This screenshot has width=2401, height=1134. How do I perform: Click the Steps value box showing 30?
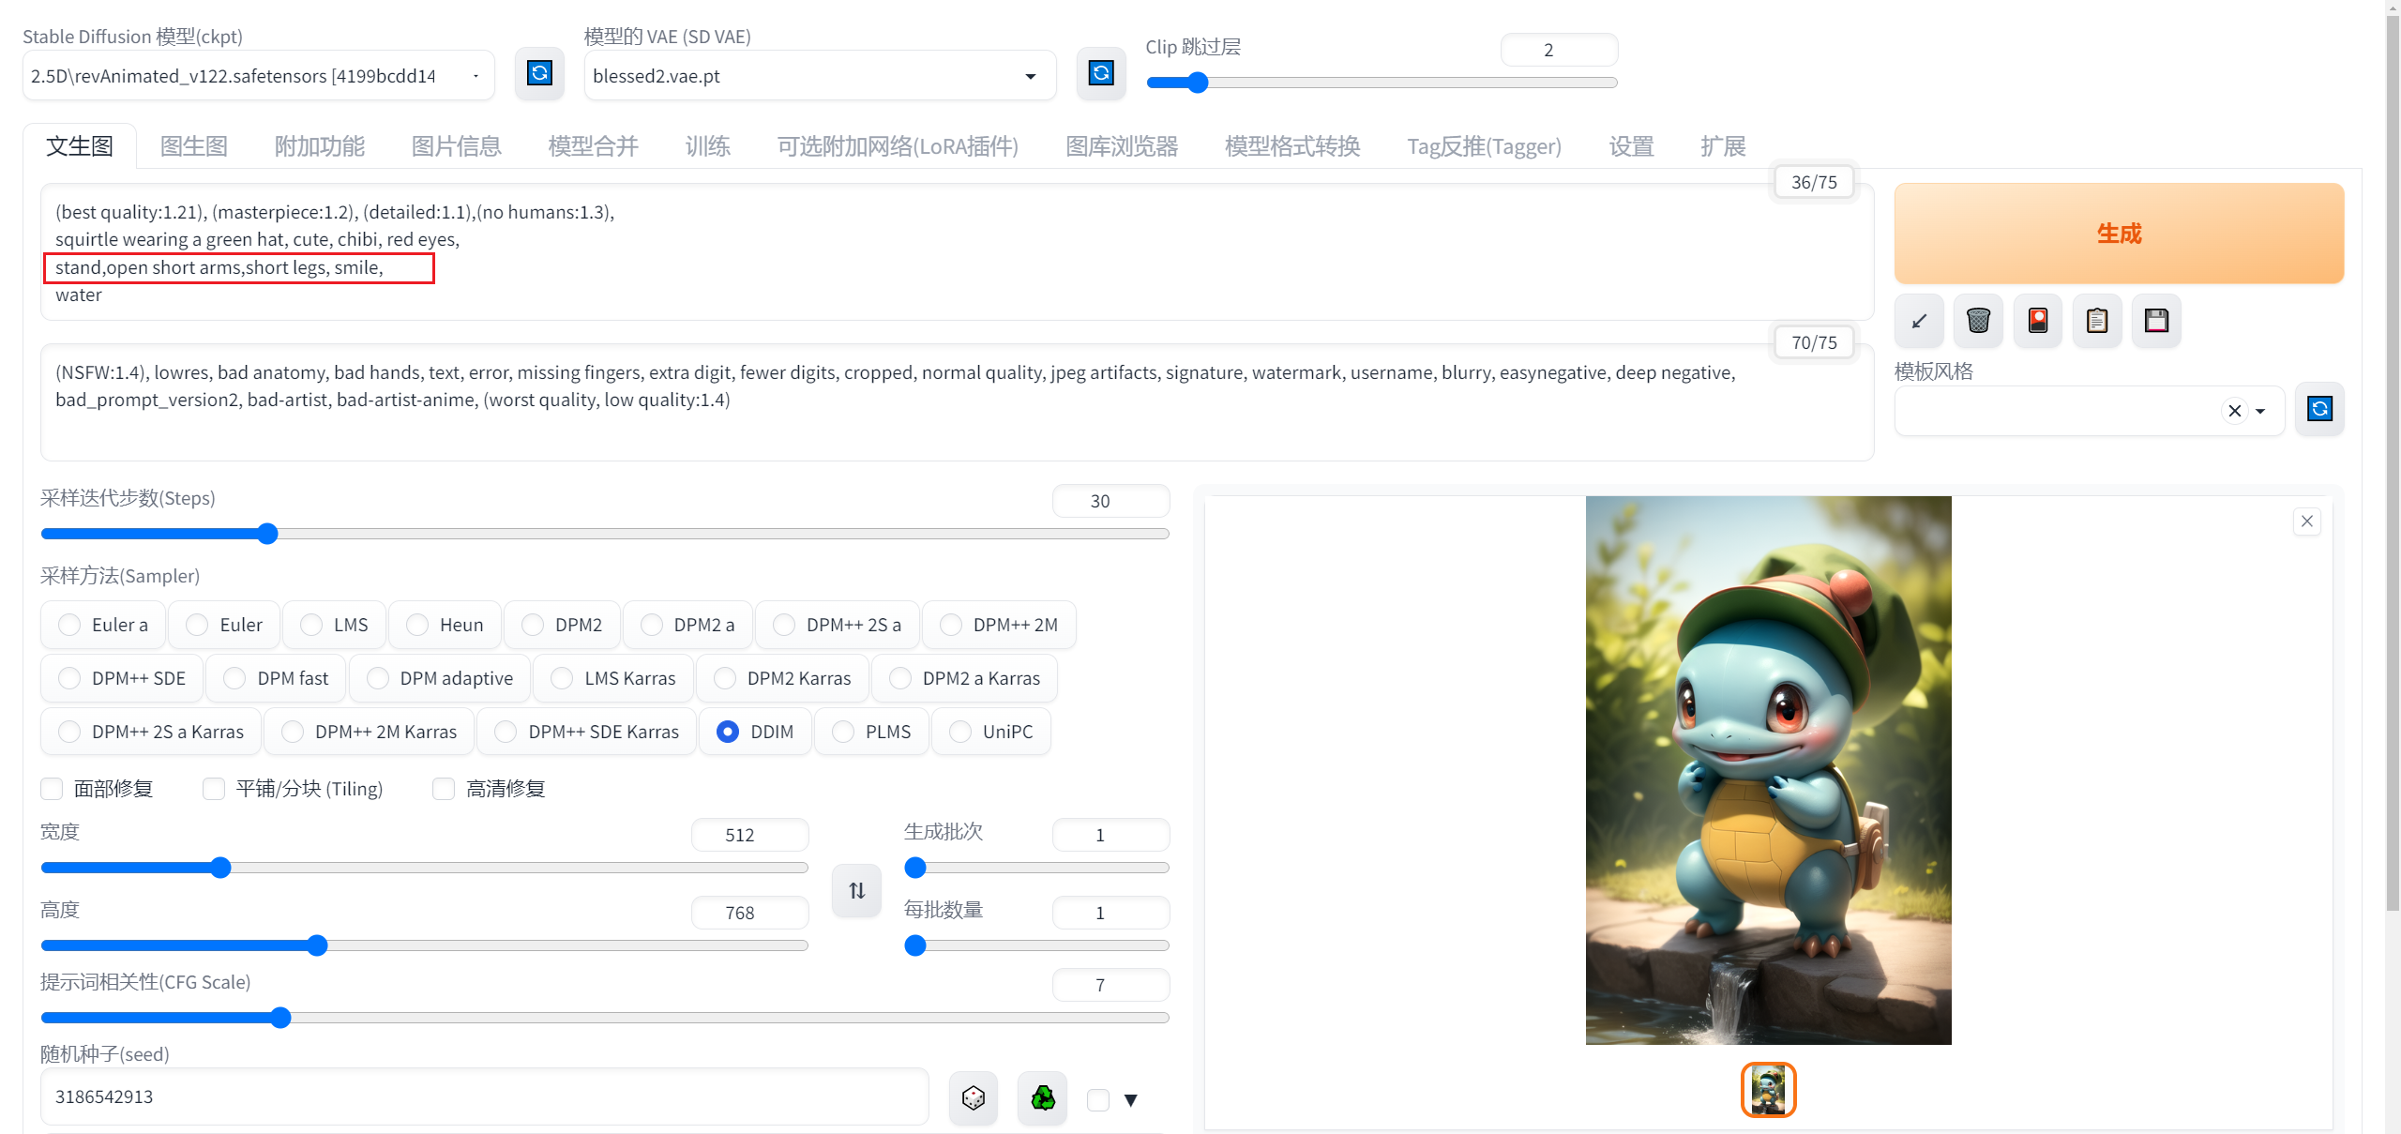click(1110, 501)
